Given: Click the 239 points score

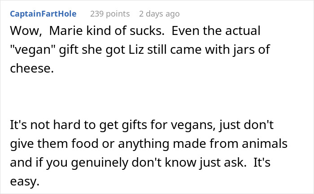Looking at the screenshot, I should coord(110,14).
